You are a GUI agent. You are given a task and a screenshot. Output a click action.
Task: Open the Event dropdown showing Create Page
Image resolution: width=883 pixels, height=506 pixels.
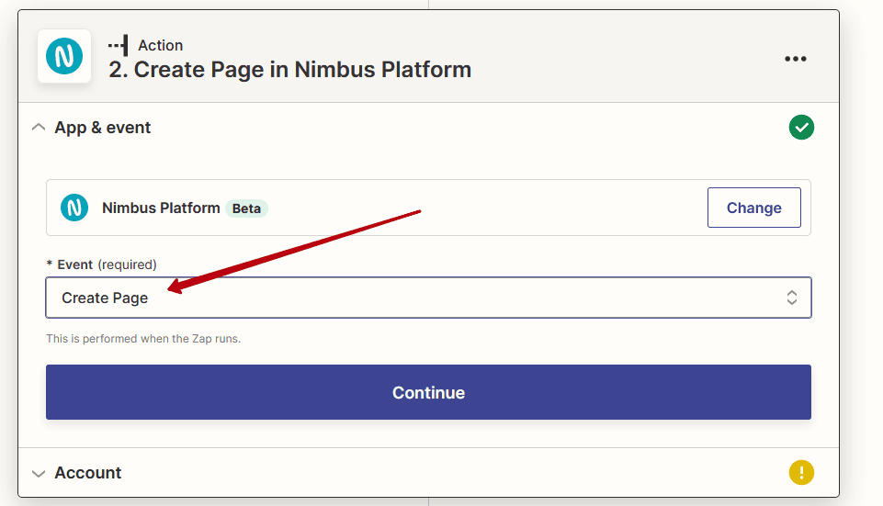coord(428,298)
